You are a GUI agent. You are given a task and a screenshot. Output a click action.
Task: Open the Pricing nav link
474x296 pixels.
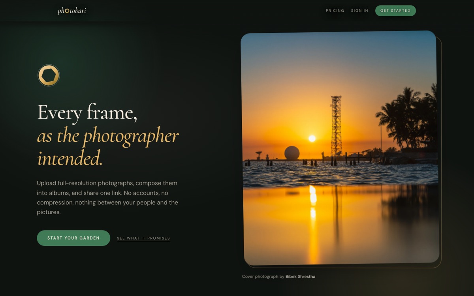point(335,11)
